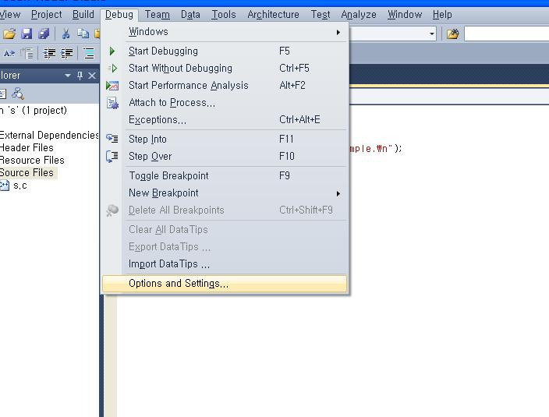Click the folder icon beside the toolbar search box

[x=453, y=34]
